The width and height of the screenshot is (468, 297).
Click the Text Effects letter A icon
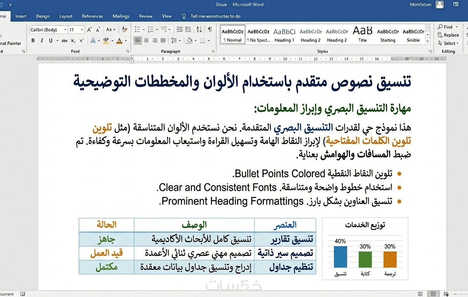93,40
